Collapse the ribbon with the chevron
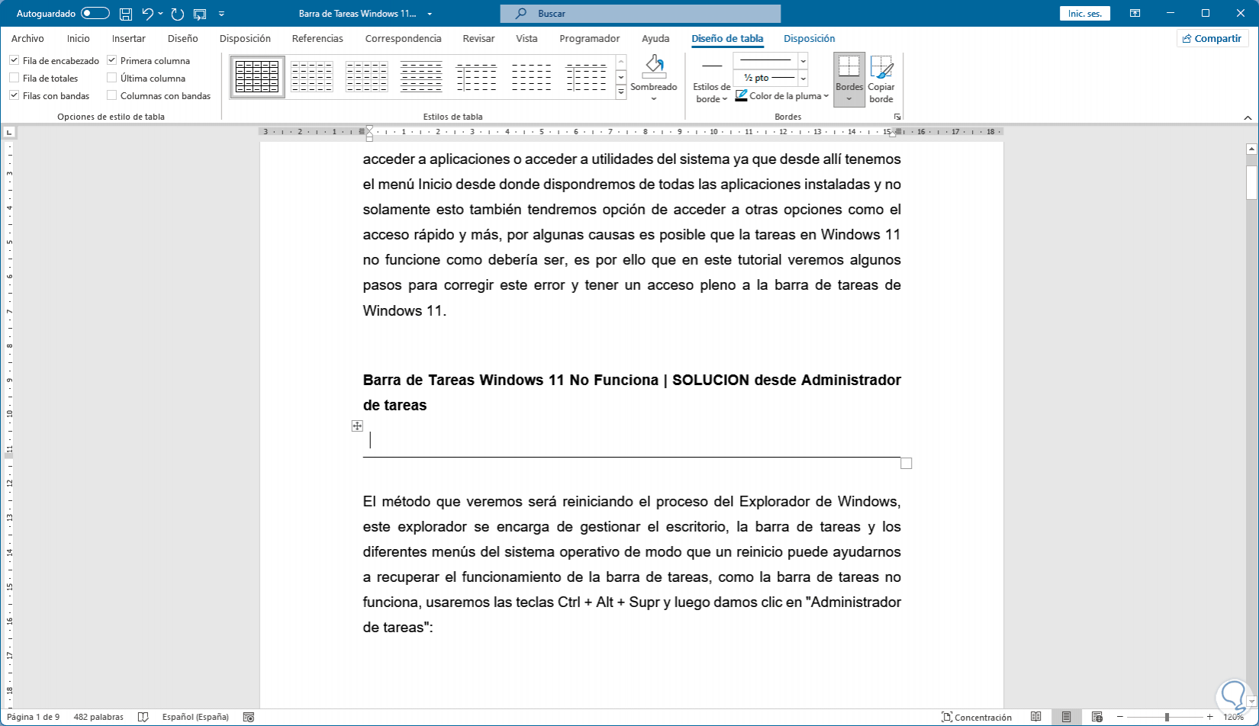Image resolution: width=1259 pixels, height=726 pixels. pyautogui.click(x=1248, y=117)
